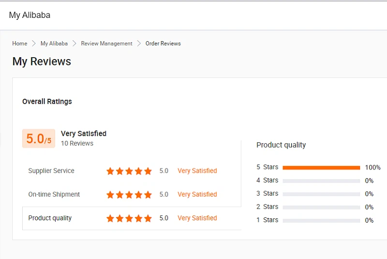Click the 5 Stars orange progress bar
The width and height of the screenshot is (387, 259).
[x=321, y=168]
